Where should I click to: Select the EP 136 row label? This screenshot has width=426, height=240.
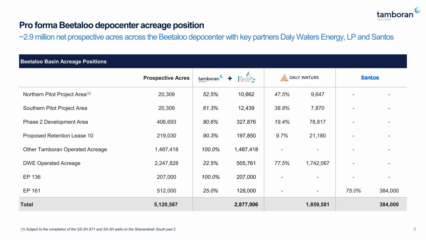(32, 177)
